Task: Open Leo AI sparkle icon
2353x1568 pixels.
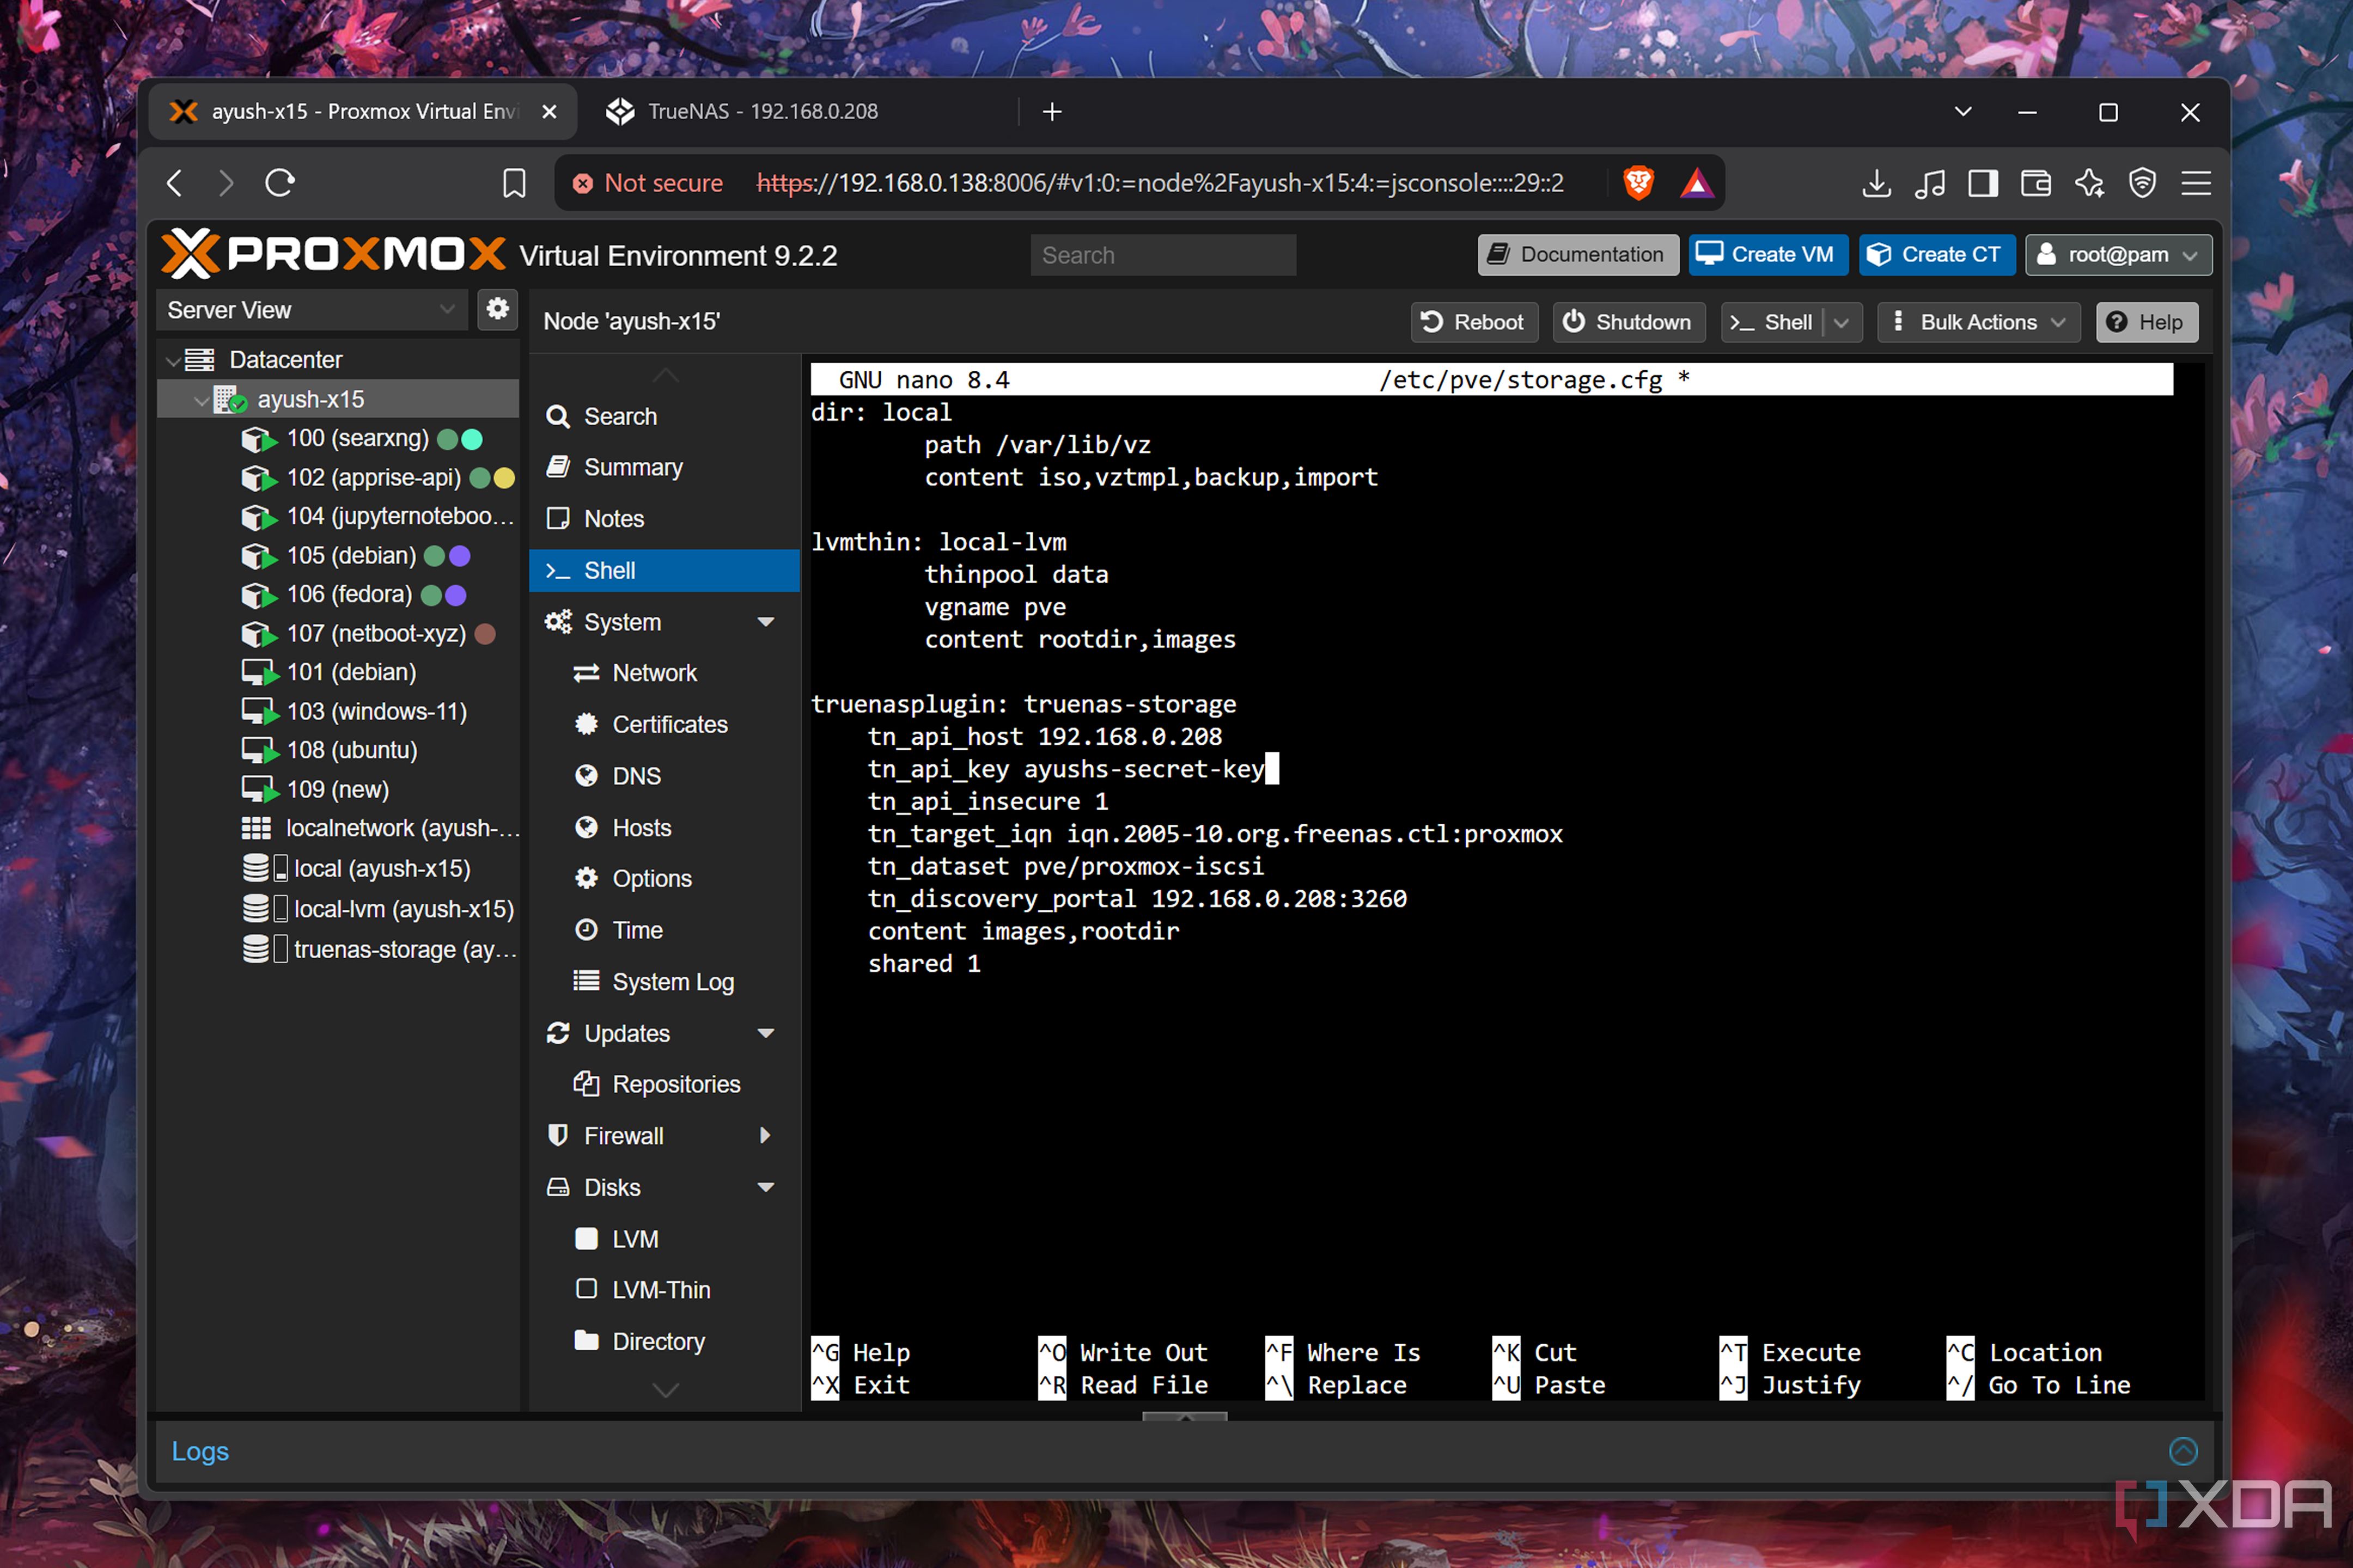Action: point(2090,183)
